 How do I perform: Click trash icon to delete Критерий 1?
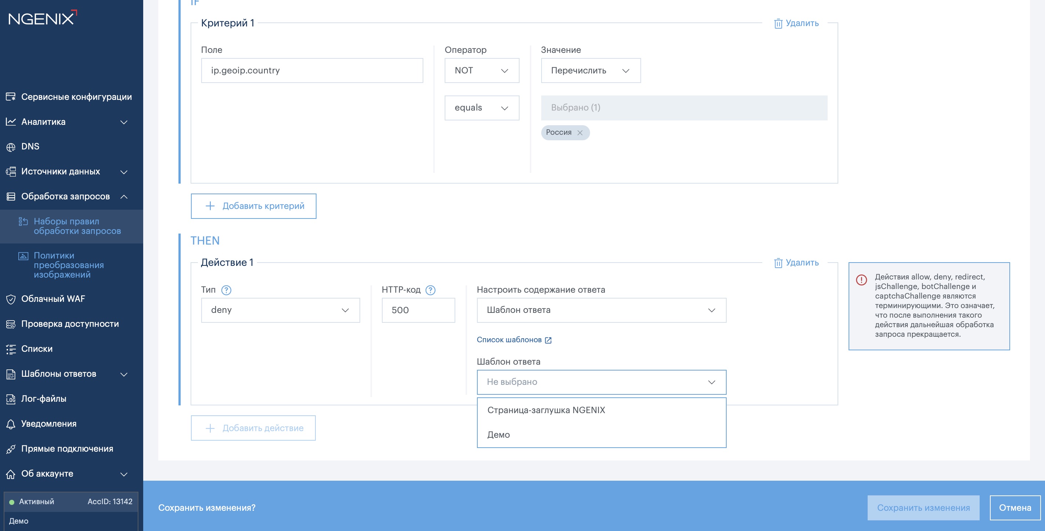[778, 24]
